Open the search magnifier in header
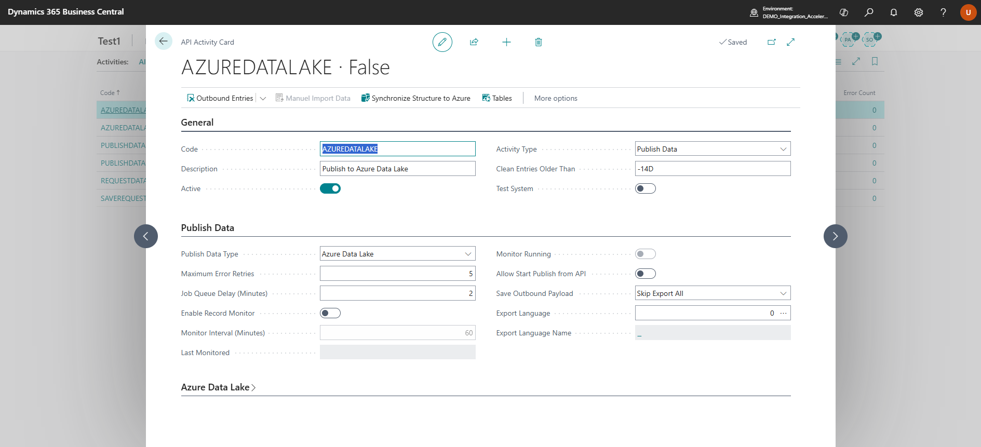981x447 pixels. 869,12
